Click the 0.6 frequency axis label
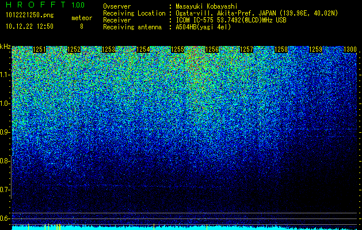 tap(5, 218)
